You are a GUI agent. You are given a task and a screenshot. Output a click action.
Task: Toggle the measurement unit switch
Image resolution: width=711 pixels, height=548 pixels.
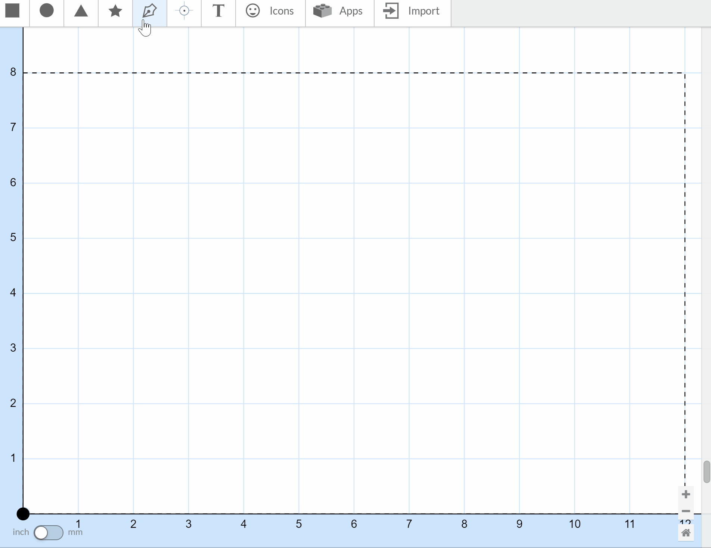pos(49,533)
